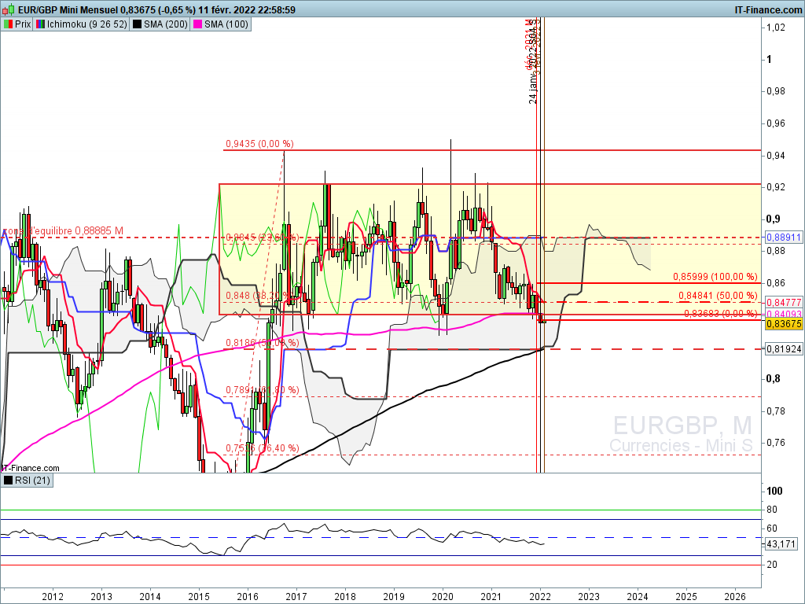Click the magenta SMA (100) legend swatch
The width and height of the screenshot is (805, 604).
198,24
